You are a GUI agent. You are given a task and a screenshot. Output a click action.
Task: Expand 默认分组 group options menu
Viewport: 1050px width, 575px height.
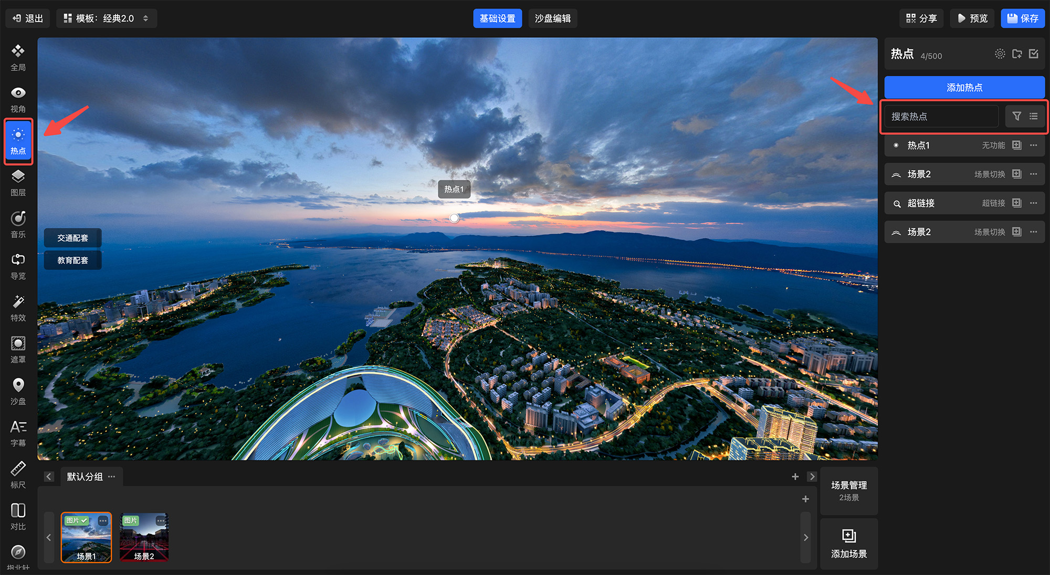[111, 477]
